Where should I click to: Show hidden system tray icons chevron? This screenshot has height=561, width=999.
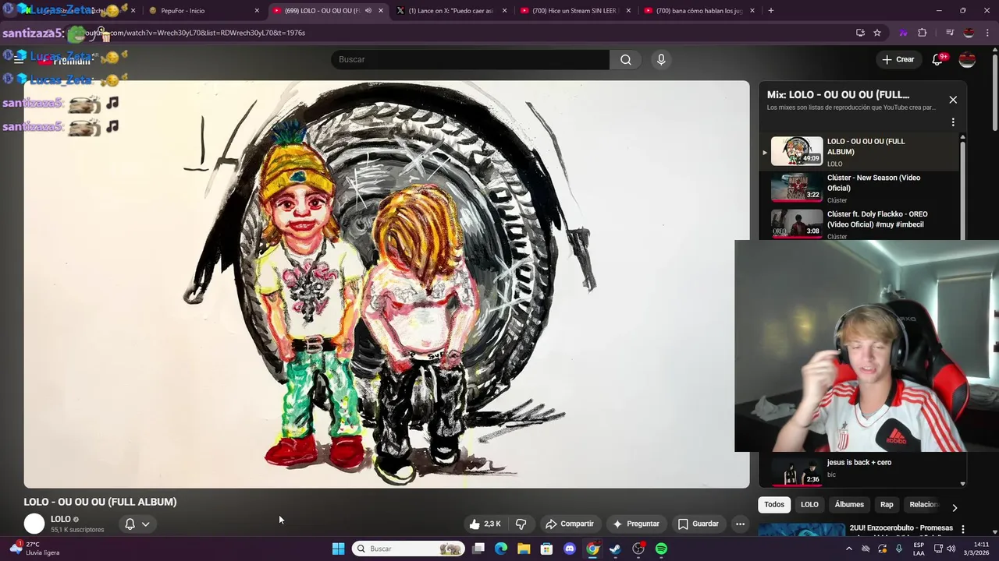(849, 549)
